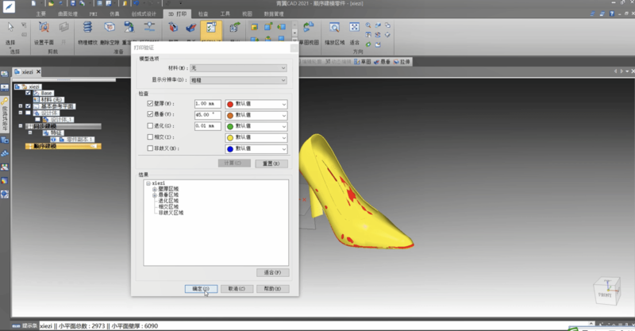Click the 缩放区域 (Zoom Area) view icon
The image size is (635, 331).
click(x=334, y=30)
